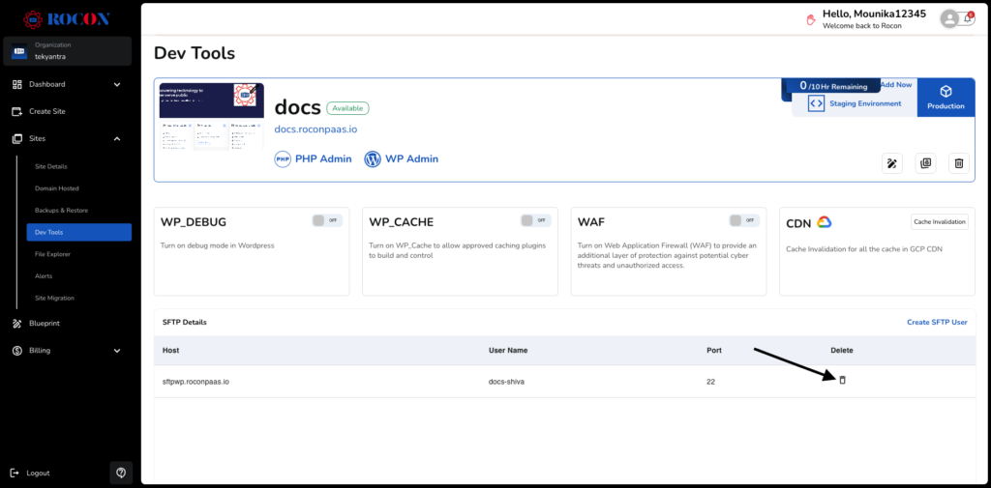Expand the Dashboard menu chevron
This screenshot has width=991, height=488.
click(x=117, y=84)
